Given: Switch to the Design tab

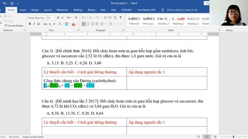Looking at the screenshot, I should point(35,10).
